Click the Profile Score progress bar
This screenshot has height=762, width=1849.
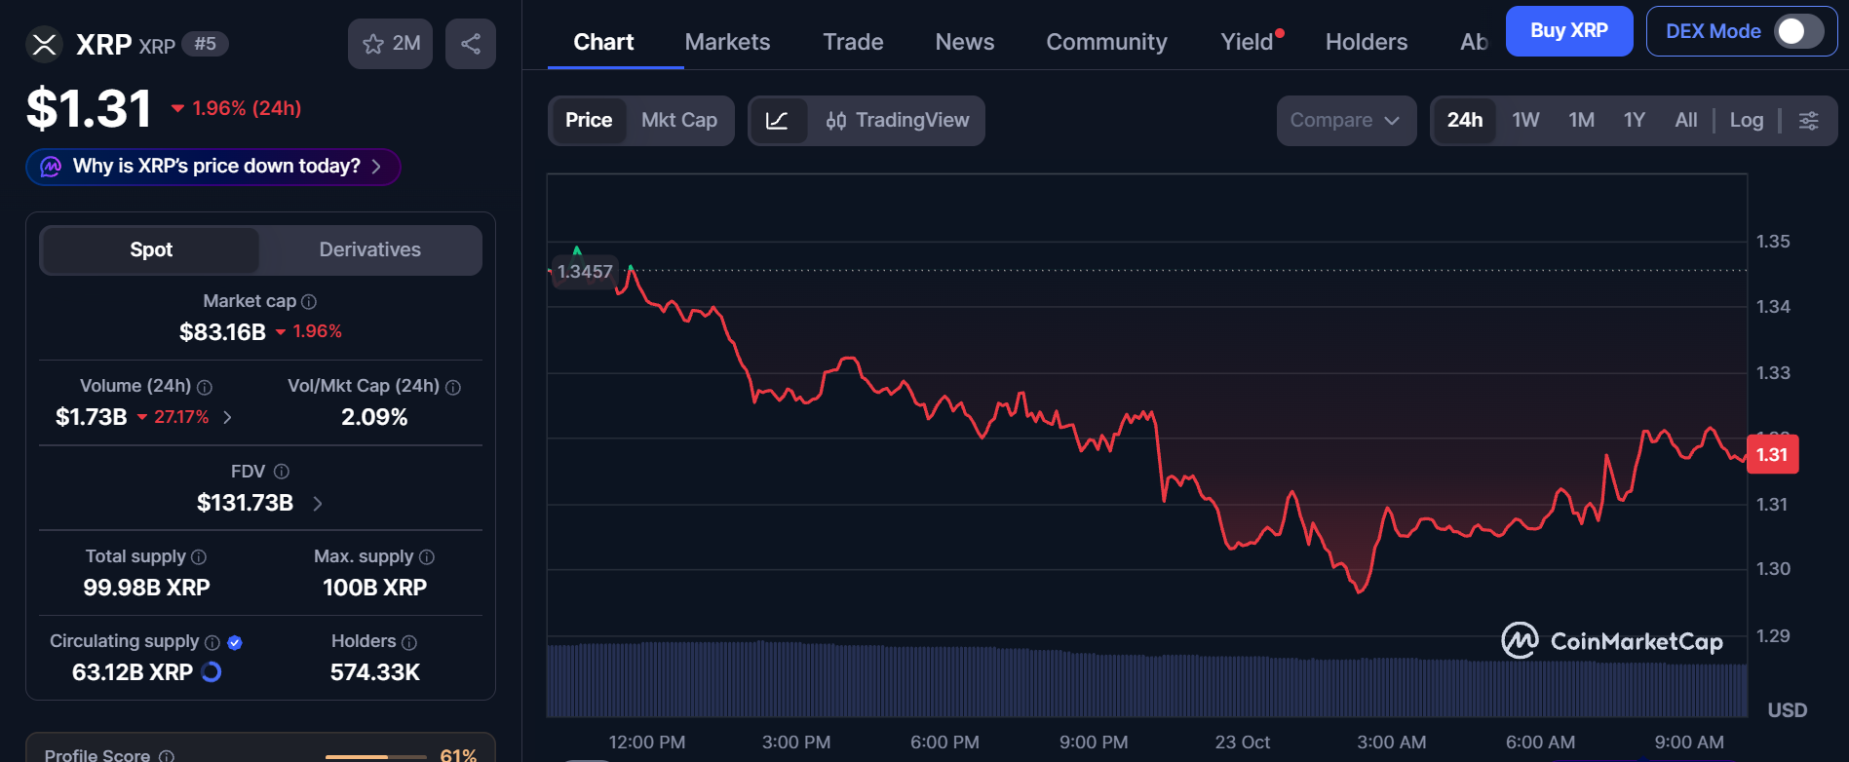click(376, 756)
